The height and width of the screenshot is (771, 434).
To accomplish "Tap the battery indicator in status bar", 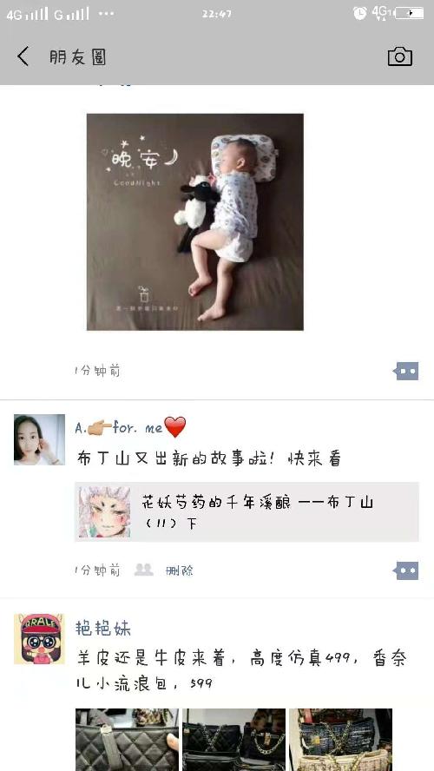I will pos(410,13).
